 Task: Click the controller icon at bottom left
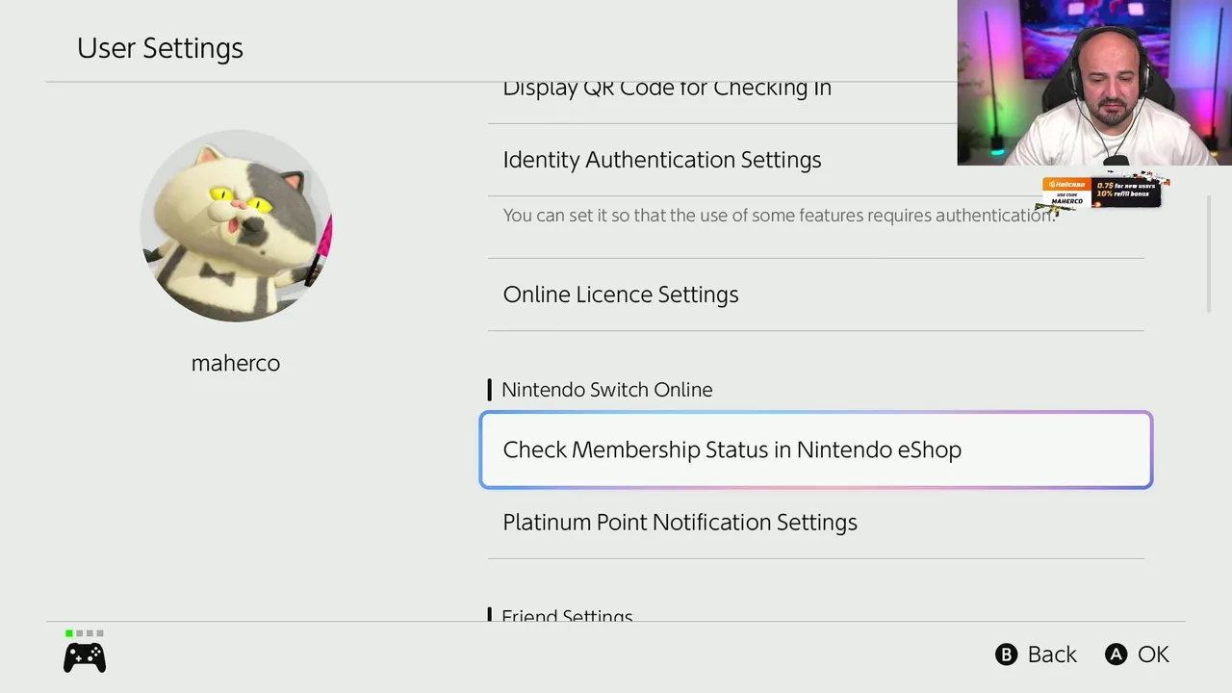85,657
